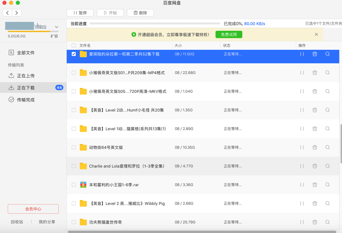The image size is (342, 233).
Task: Pause the Level 2 Humf小毛怪 download
Action: (x=302, y=110)
